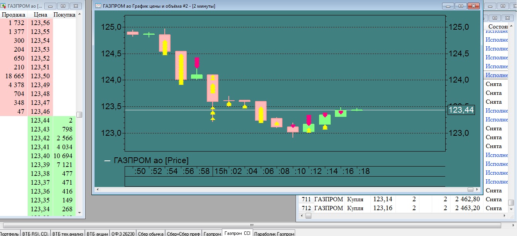
Task: Click price 123,14 in order 711
Action: [x=383, y=199]
